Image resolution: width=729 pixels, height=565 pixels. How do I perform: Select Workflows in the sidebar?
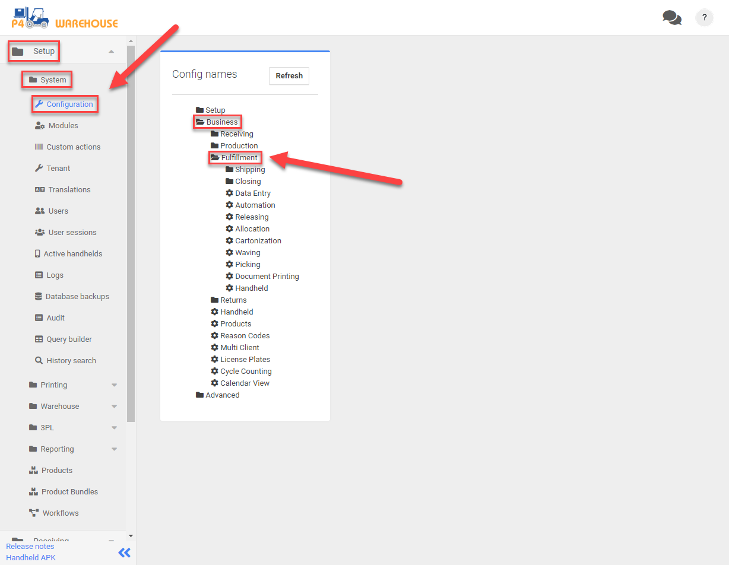(60, 513)
